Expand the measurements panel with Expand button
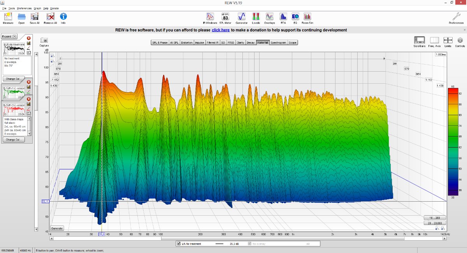 click(x=9, y=36)
